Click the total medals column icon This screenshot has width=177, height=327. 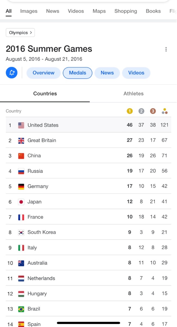164,111
